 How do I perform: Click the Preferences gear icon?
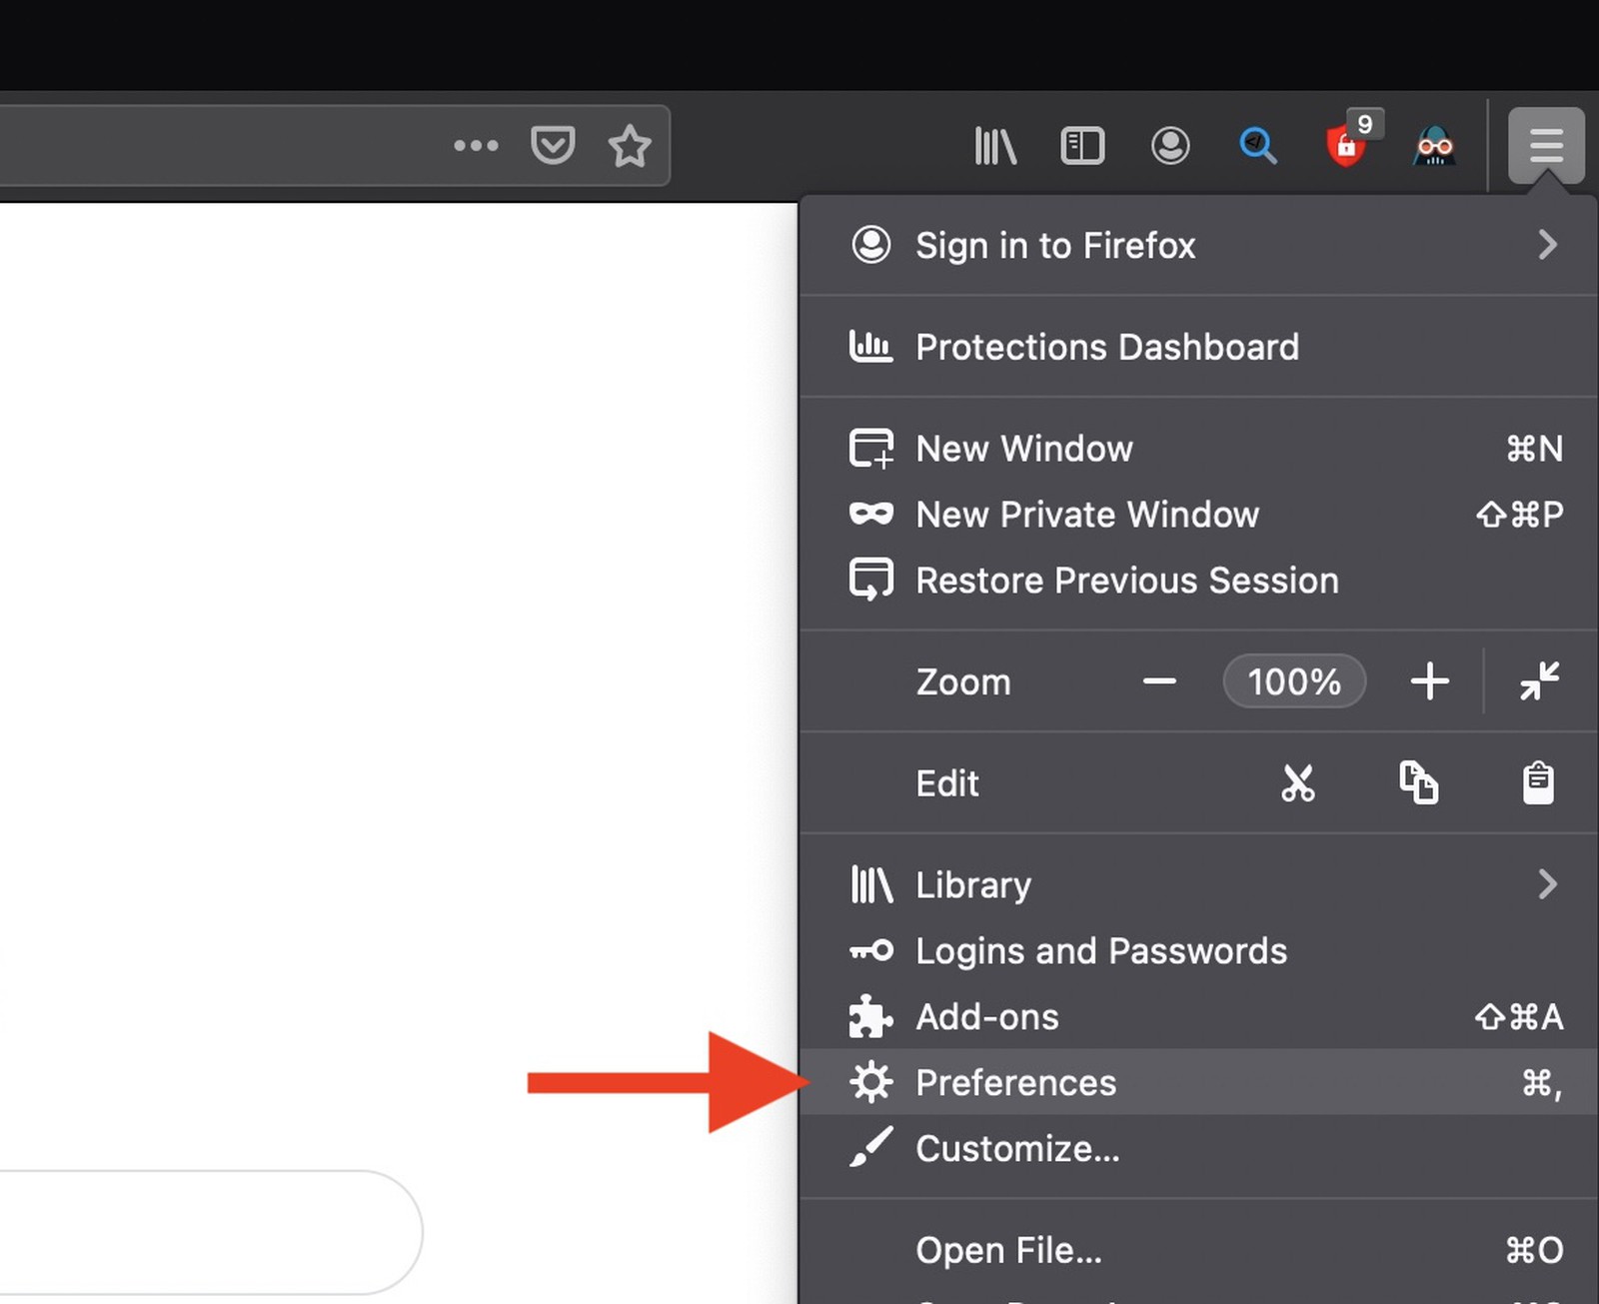click(871, 1082)
